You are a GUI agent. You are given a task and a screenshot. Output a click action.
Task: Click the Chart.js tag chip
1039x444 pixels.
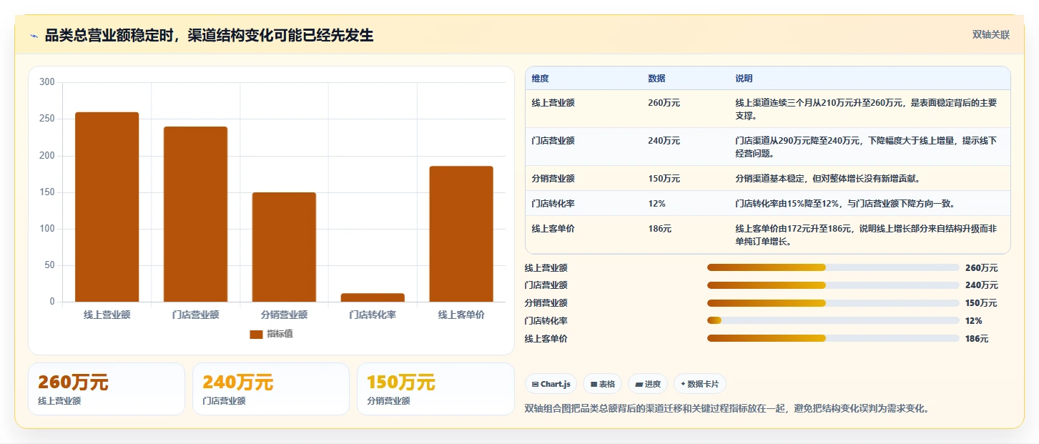[551, 384]
